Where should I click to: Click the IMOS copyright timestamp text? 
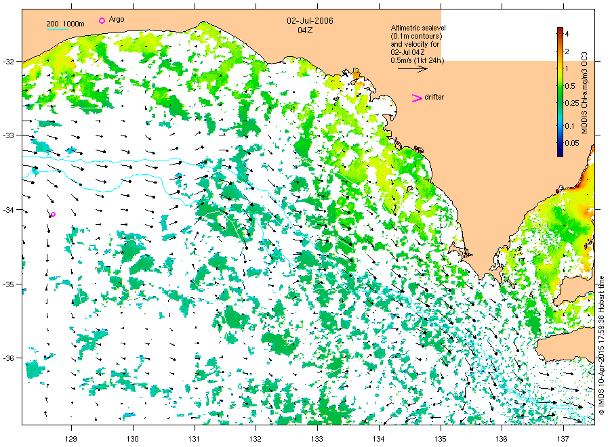coord(601,345)
